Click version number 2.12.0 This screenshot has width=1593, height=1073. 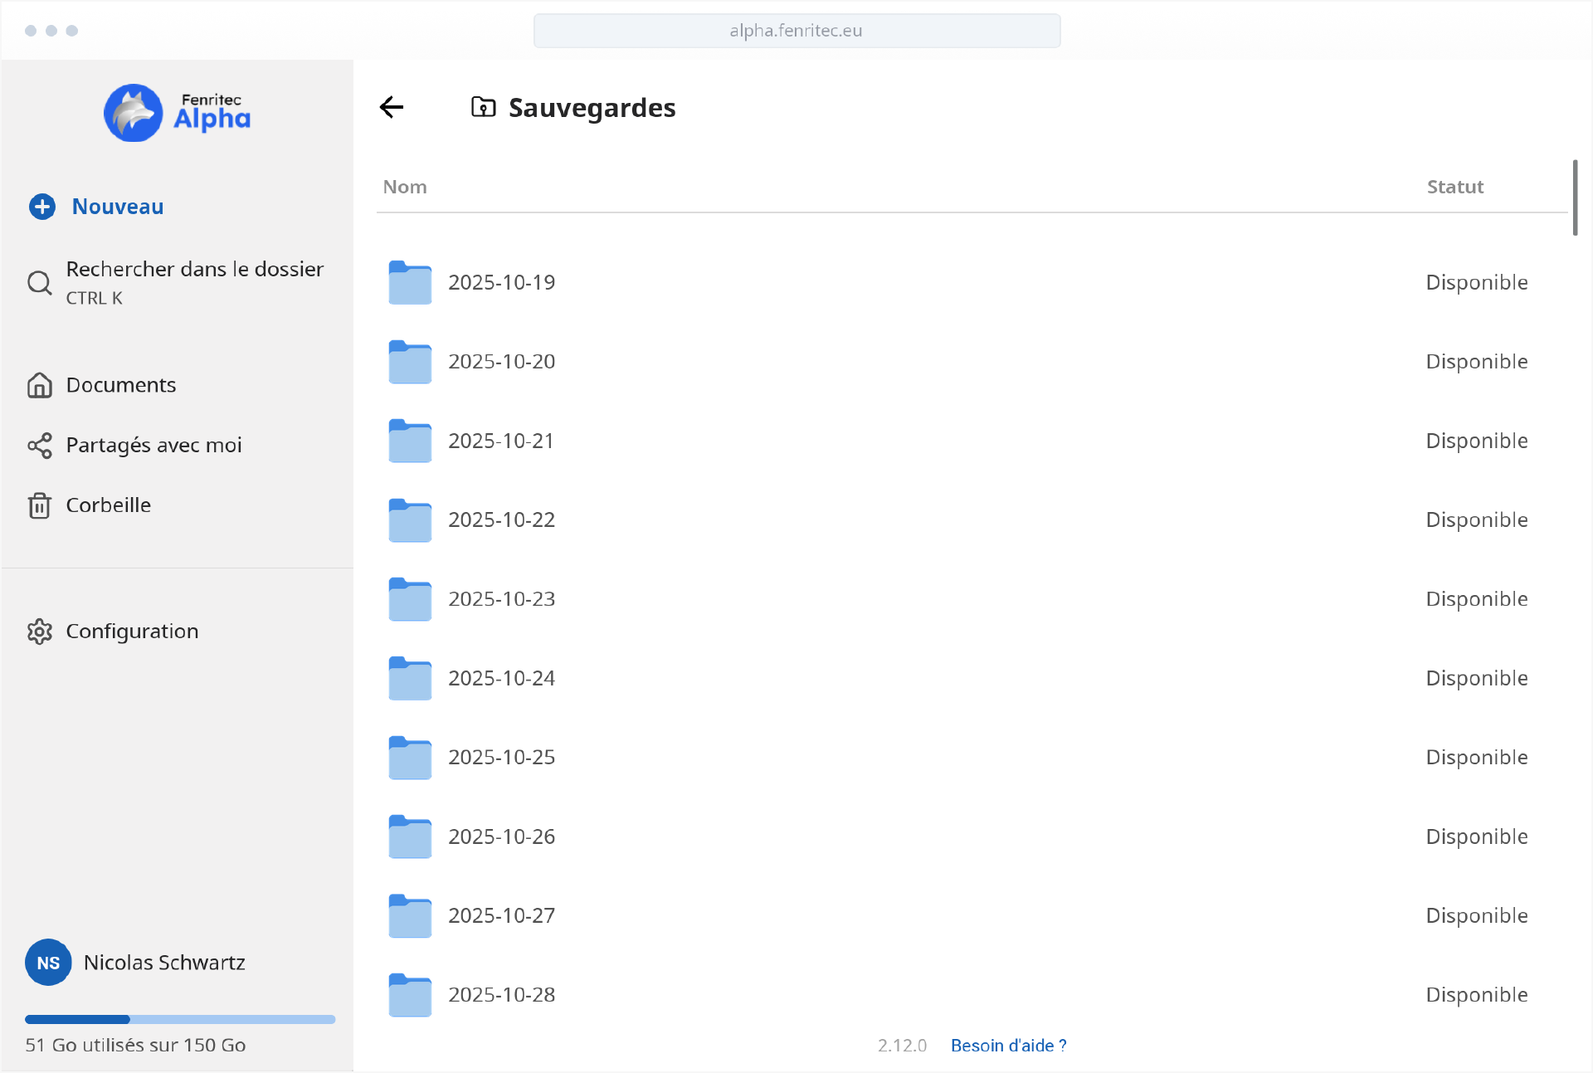(x=902, y=1046)
